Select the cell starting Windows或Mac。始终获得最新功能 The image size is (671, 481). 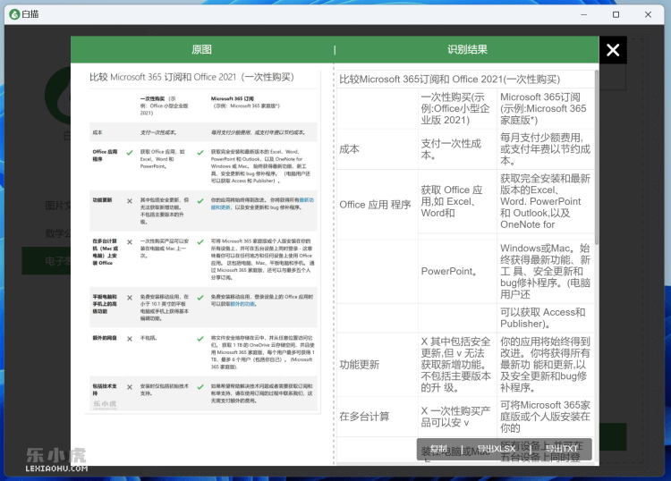pos(546,271)
